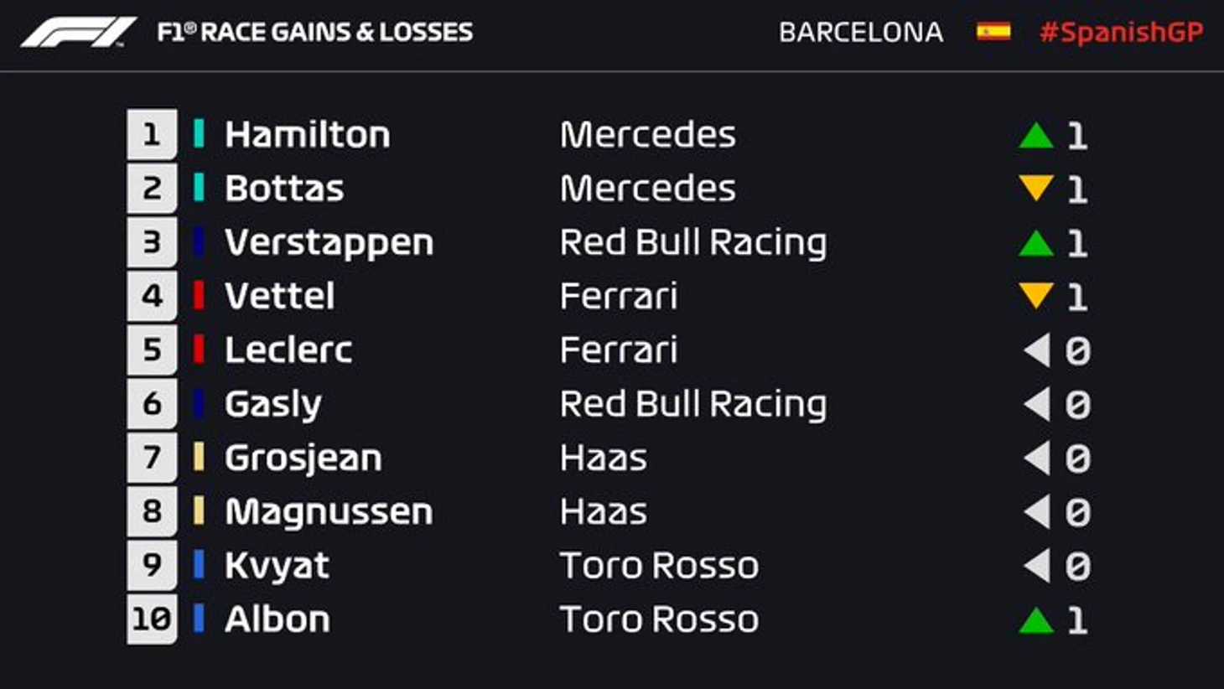Screen dimensions: 1224x689
Task: Click the white no-change arrow beside Kvyat
Action: tap(1037, 566)
